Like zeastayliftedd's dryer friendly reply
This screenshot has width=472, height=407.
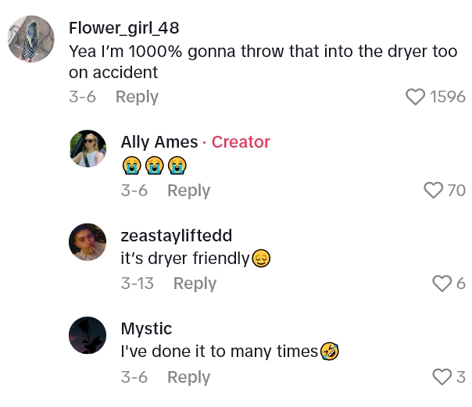coord(442,284)
